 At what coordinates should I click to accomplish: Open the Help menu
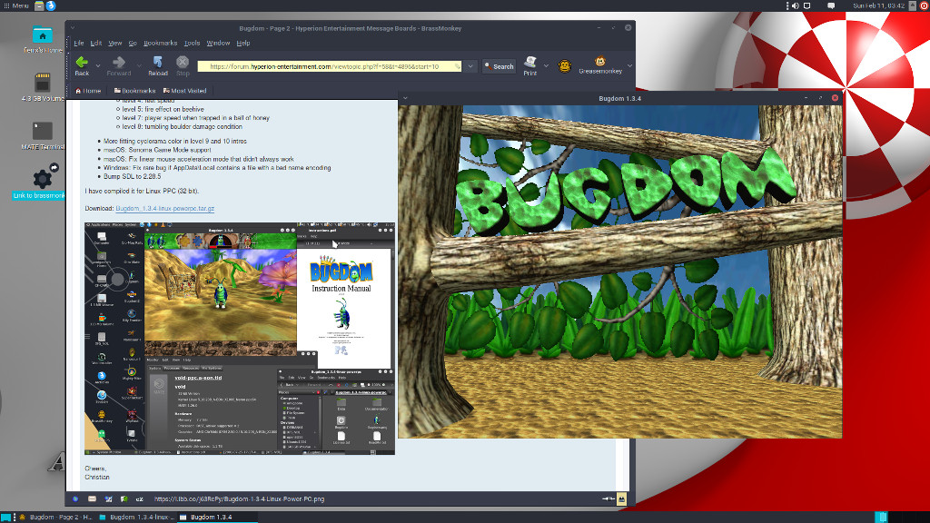point(243,43)
